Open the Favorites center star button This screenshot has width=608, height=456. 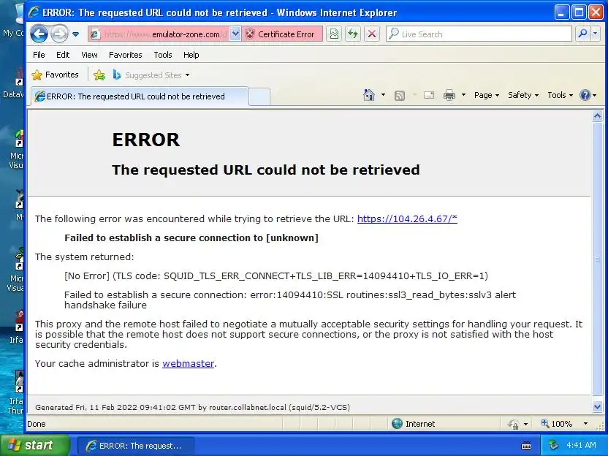pyautogui.click(x=55, y=75)
